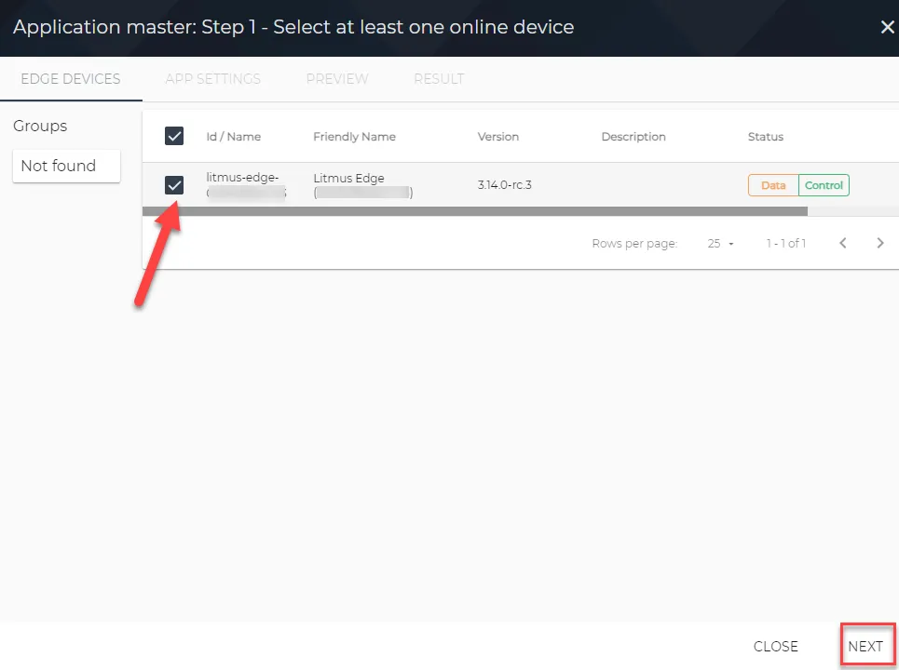Screen dimensions: 899x670
Task: Click the 'litmus-edge-' id cell
Action: point(247,185)
